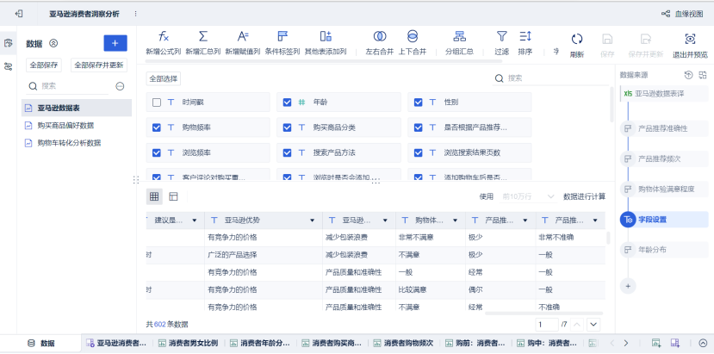Click 上下合并 union icon

coord(413,37)
